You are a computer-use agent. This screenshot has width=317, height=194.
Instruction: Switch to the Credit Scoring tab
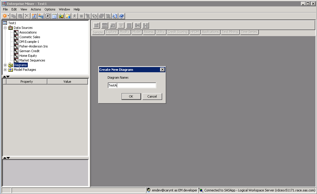pos(177,32)
